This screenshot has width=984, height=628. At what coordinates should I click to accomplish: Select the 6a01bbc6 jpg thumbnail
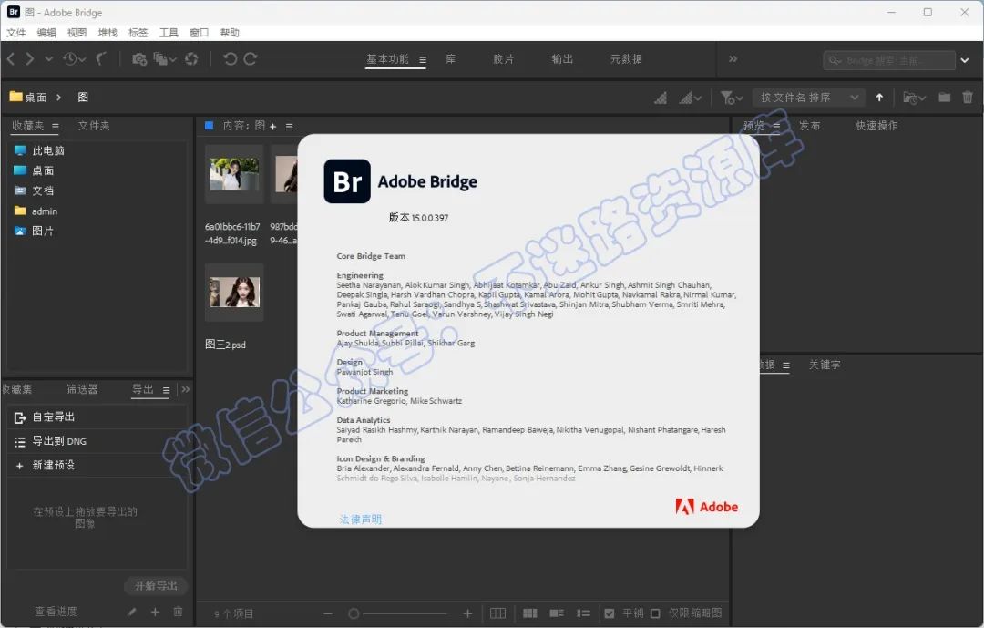click(234, 174)
